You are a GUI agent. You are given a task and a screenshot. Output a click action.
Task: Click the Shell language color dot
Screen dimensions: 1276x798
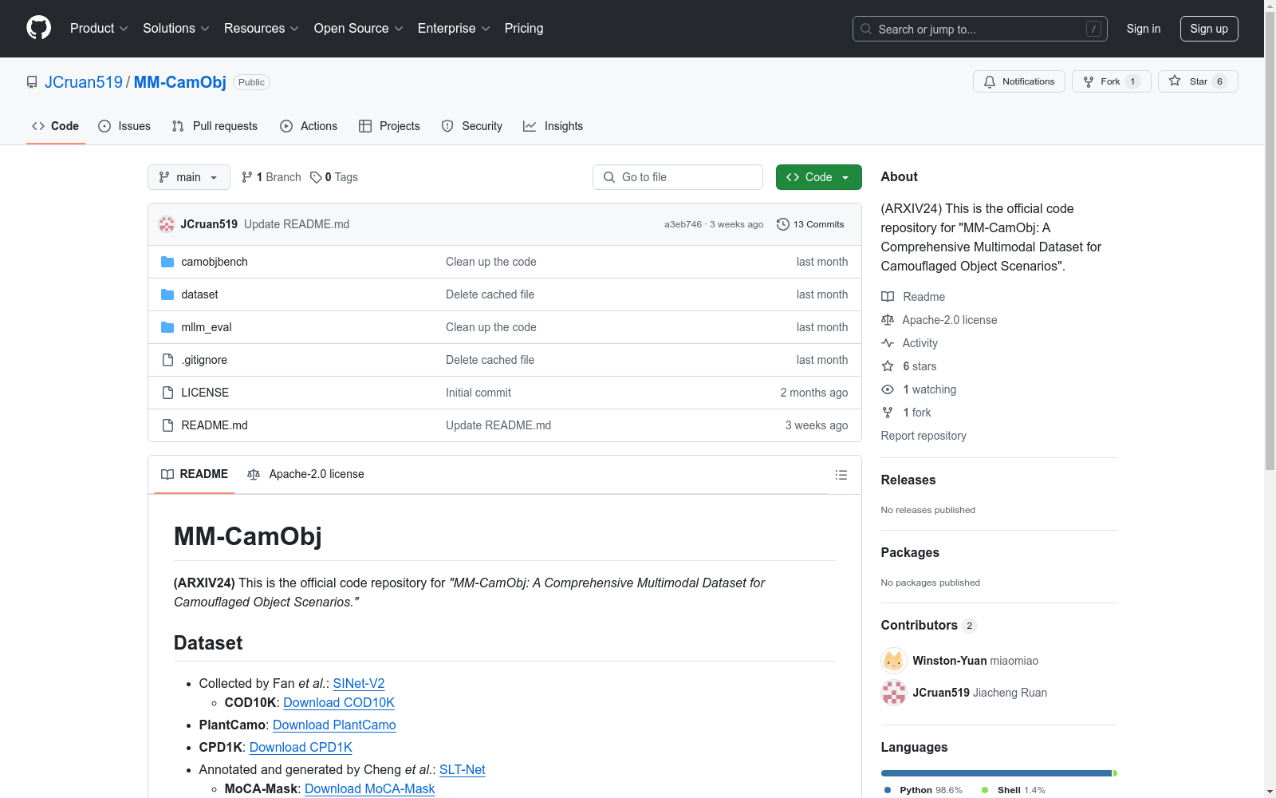tap(985, 790)
